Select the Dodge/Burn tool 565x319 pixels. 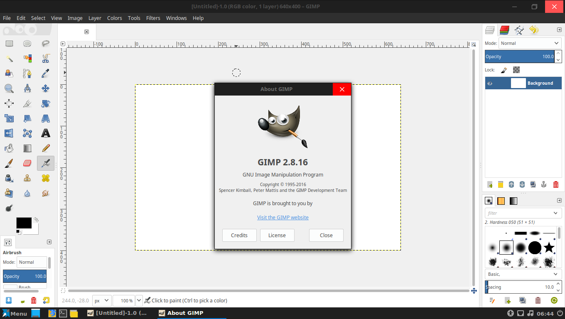point(9,208)
